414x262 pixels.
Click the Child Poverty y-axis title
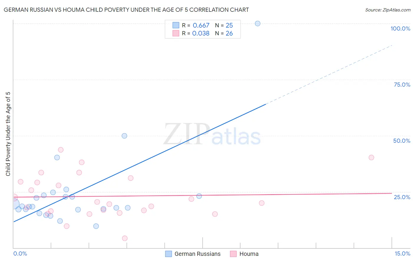pyautogui.click(x=8, y=134)
